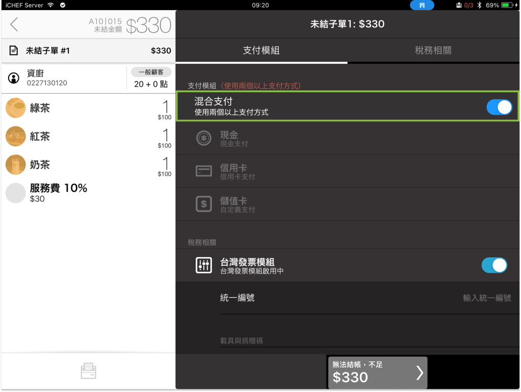Choose the stored-value card icon
The image size is (521, 392).
(x=204, y=204)
